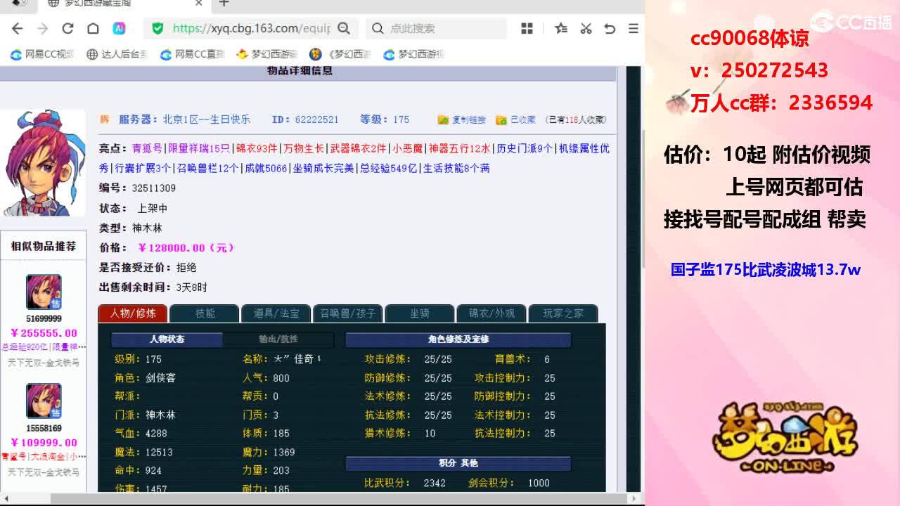Click the 成就5066 highlight tag
Image resolution: width=900 pixels, height=506 pixels.
266,168
